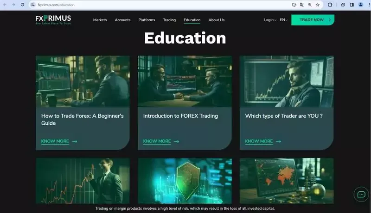Open the Markets menu
The height and width of the screenshot is (213, 371).
coord(100,20)
